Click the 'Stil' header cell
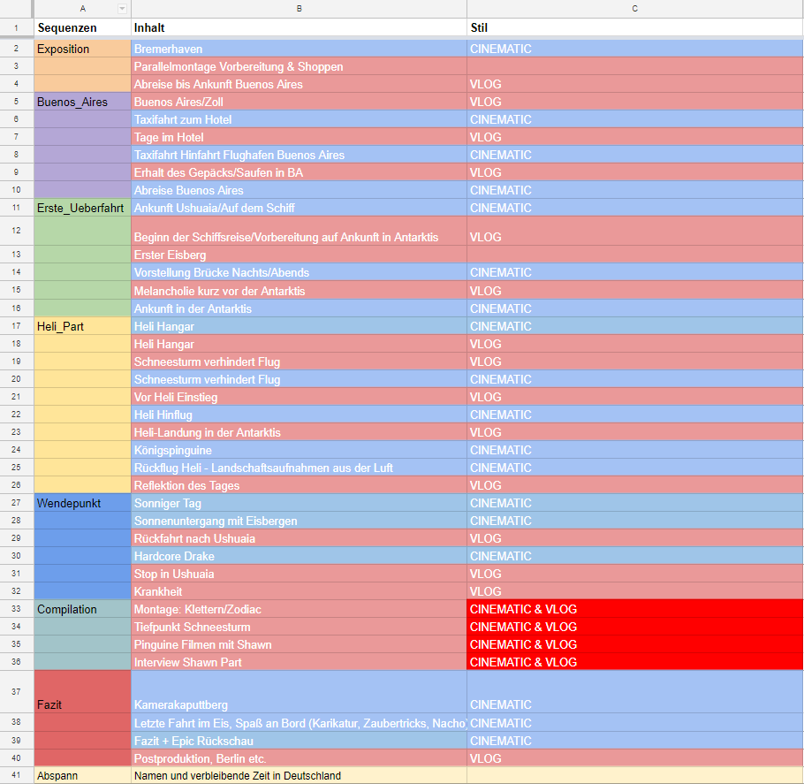Image resolution: width=804 pixels, height=784 pixels. pyautogui.click(x=635, y=27)
